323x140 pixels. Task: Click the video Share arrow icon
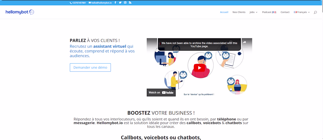(x=244, y=42)
